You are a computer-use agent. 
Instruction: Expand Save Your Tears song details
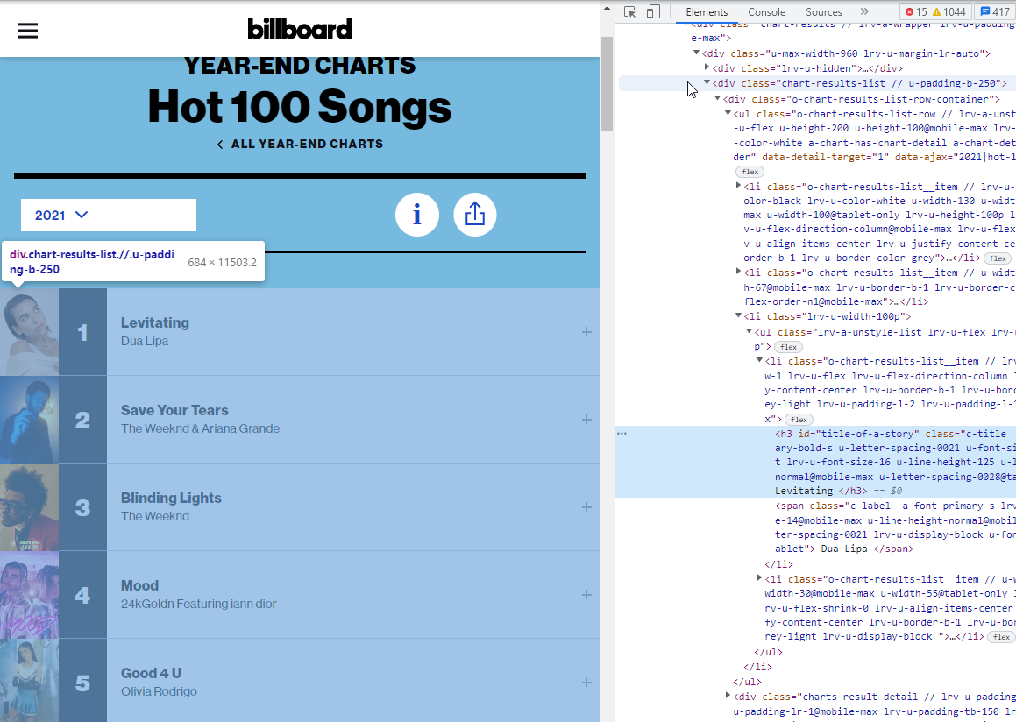[586, 419]
